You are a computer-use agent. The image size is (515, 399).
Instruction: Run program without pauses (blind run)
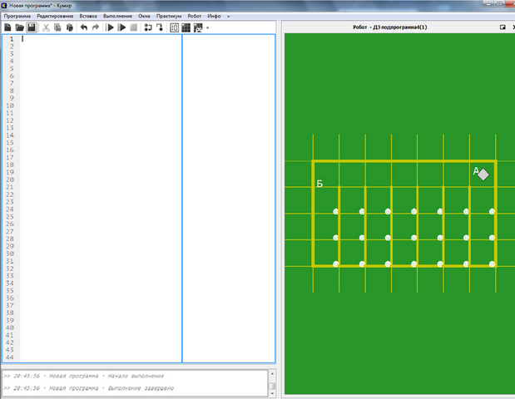tap(121, 27)
